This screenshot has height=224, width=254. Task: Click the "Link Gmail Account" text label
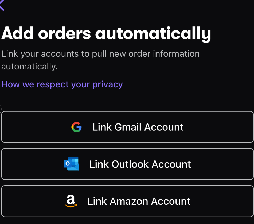138,127
